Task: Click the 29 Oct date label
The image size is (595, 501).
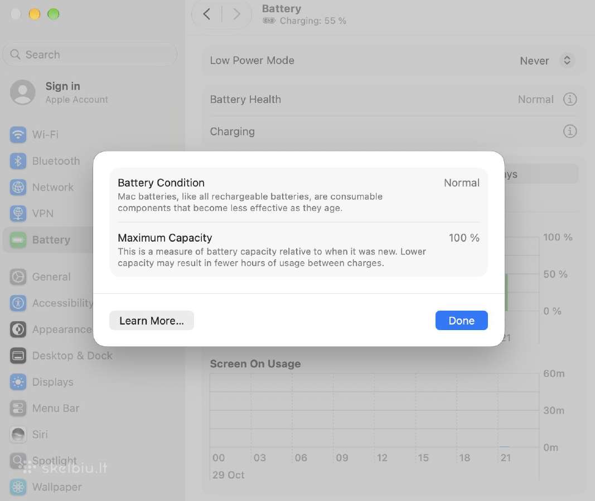Action: point(229,475)
